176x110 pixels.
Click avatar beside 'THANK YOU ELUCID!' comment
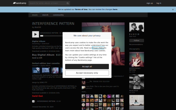click(83, 83)
